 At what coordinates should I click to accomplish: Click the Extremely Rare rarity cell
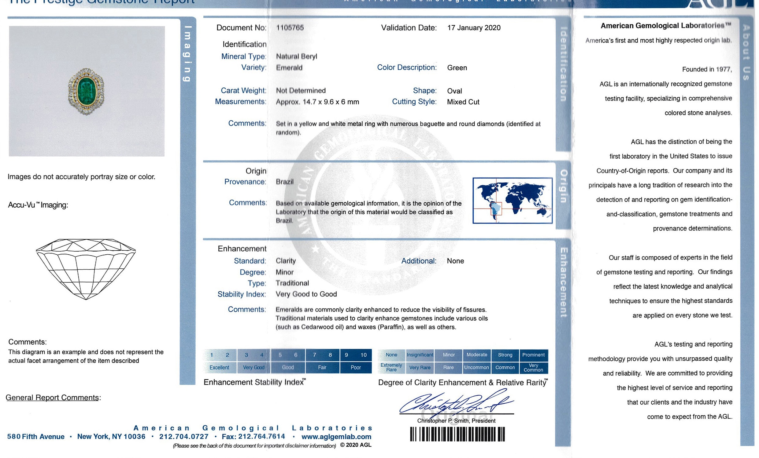click(391, 368)
